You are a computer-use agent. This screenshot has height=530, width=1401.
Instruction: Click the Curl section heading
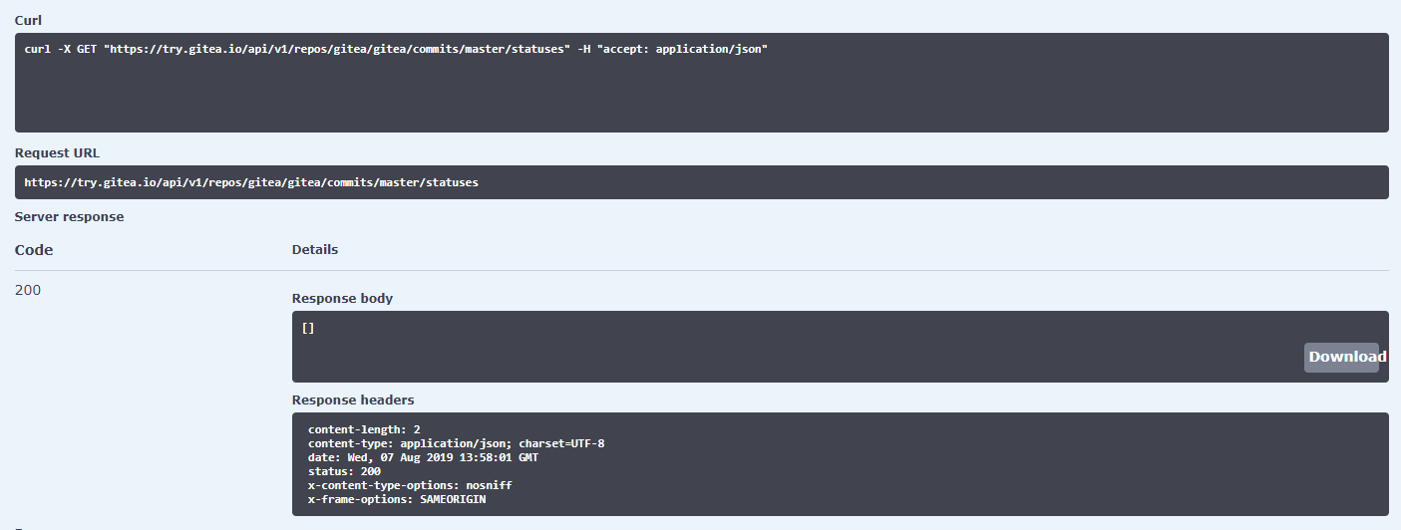28,20
